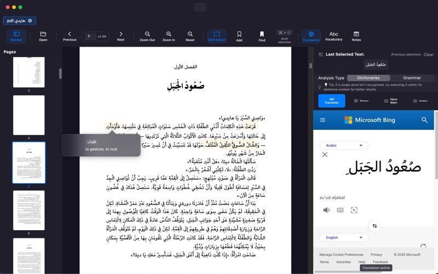Click the page number field showing 7
438x274 pixels.
click(x=90, y=36)
